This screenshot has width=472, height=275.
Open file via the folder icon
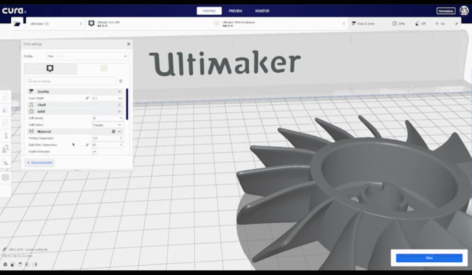click(17, 23)
